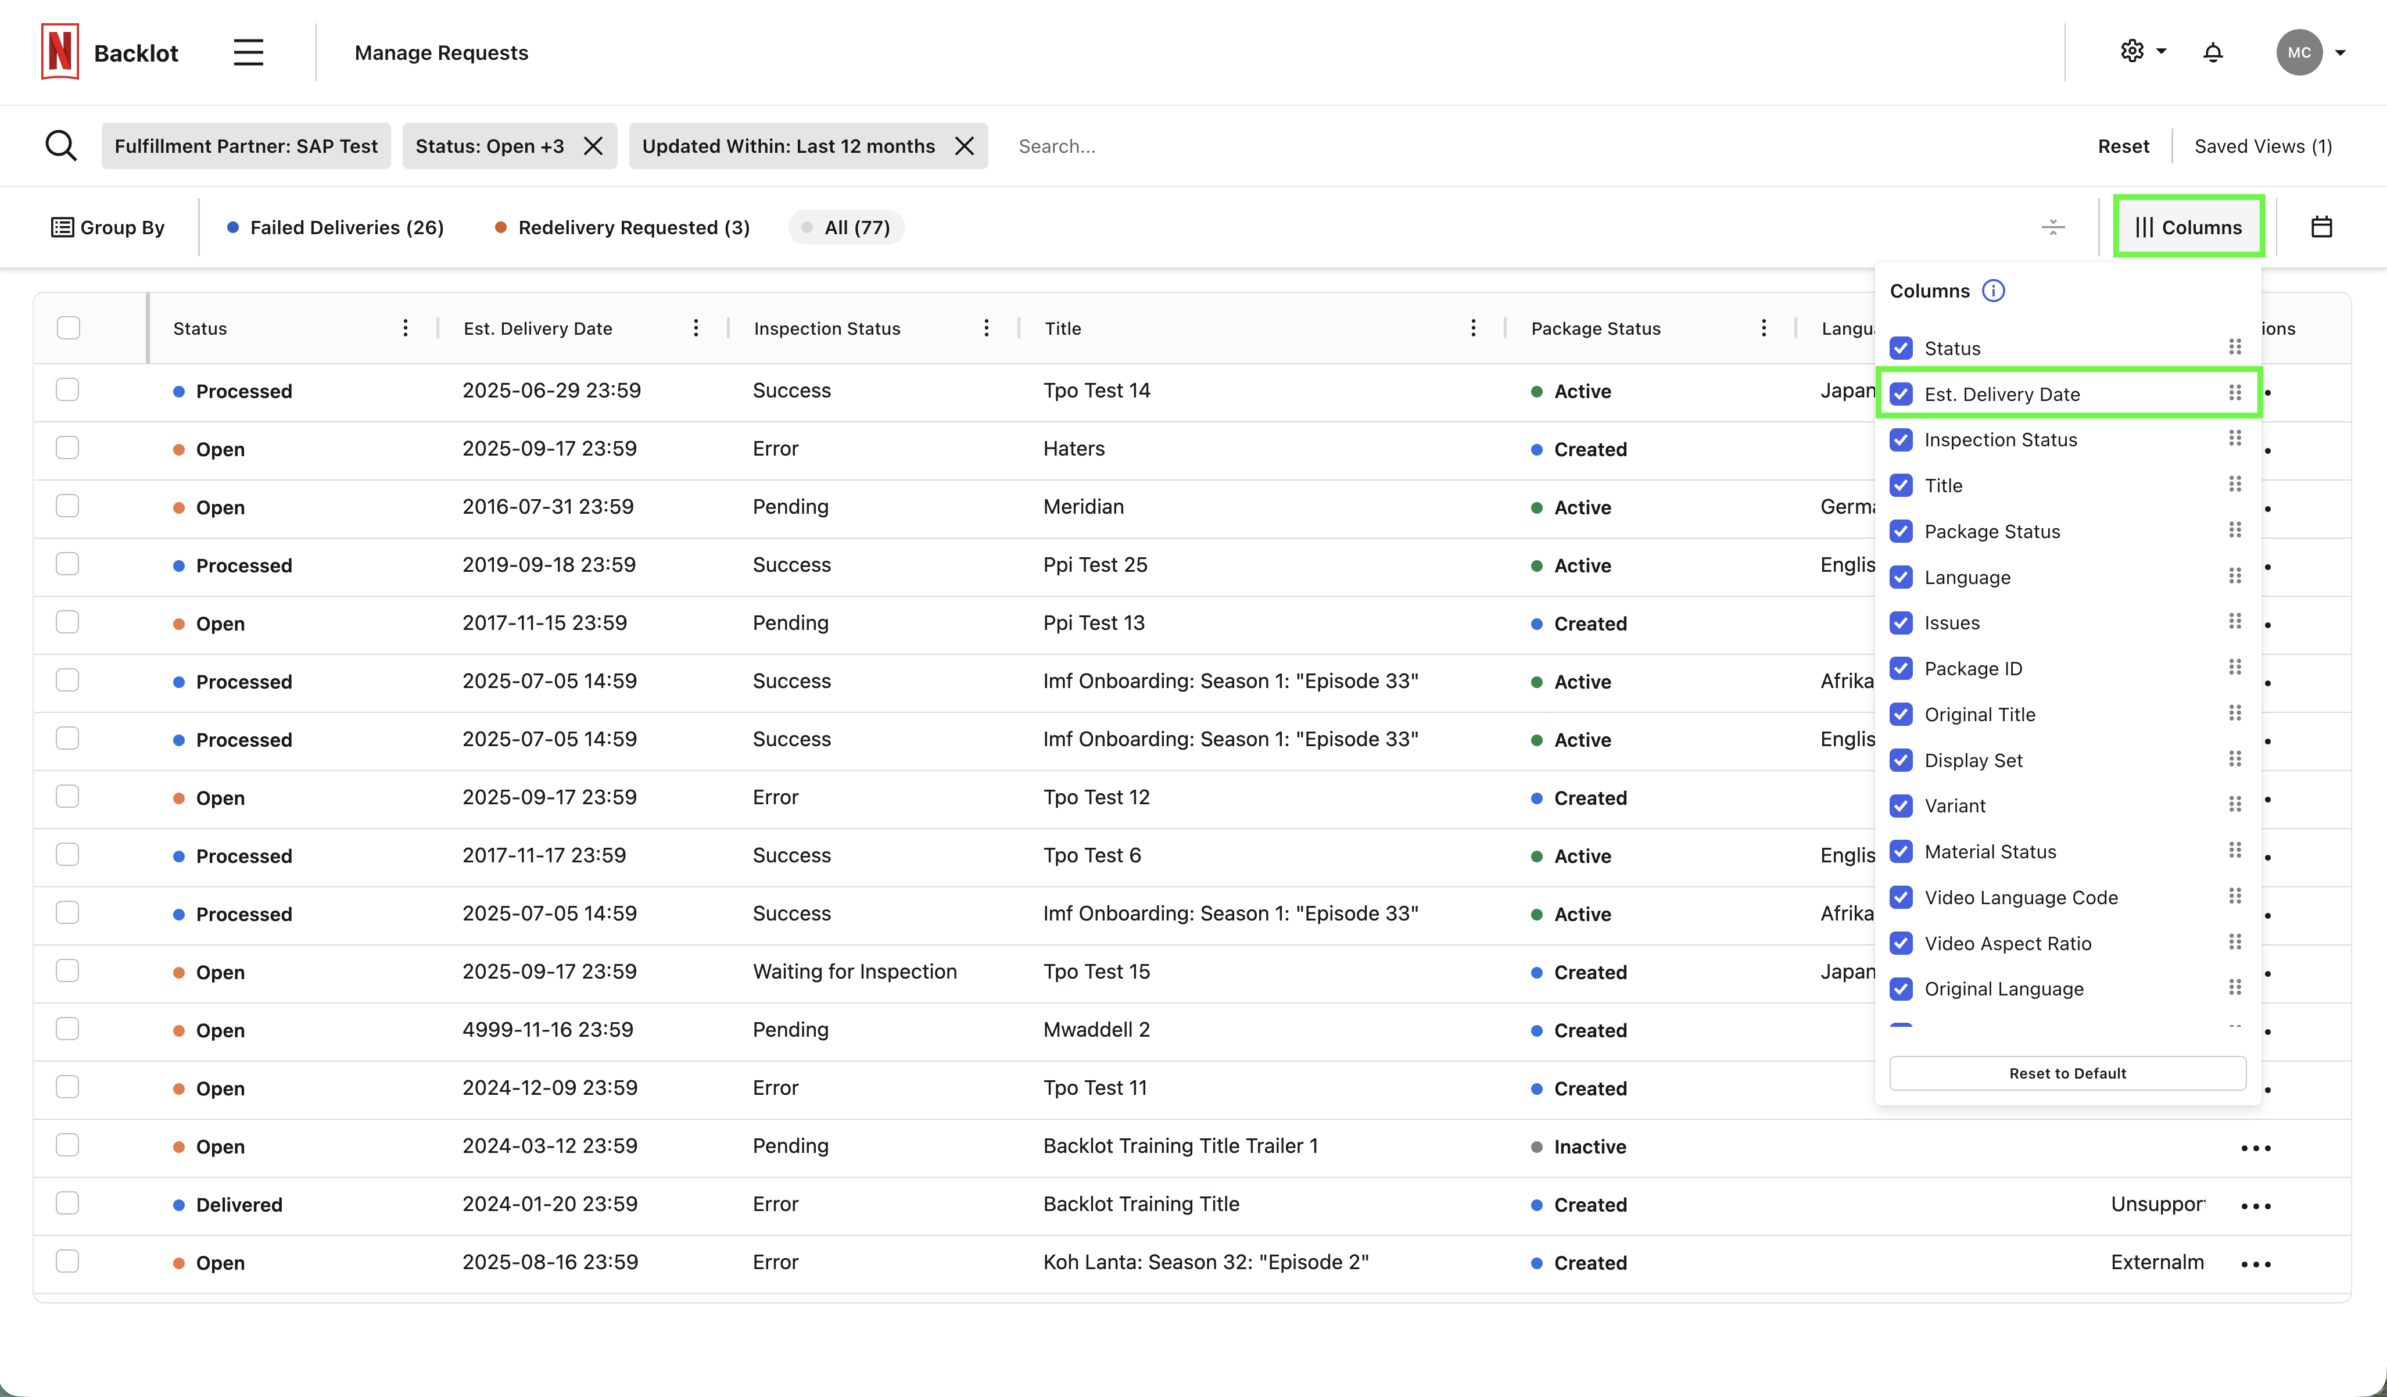
Task: Click the Columns info icon
Action: click(x=1993, y=291)
